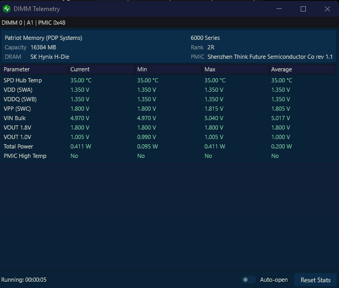Click the Parameter column header
Viewport: 339px width, 288px height.
coord(35,69)
